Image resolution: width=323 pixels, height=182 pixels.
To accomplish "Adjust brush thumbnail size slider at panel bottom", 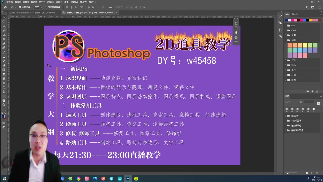I will tap(288, 173).
